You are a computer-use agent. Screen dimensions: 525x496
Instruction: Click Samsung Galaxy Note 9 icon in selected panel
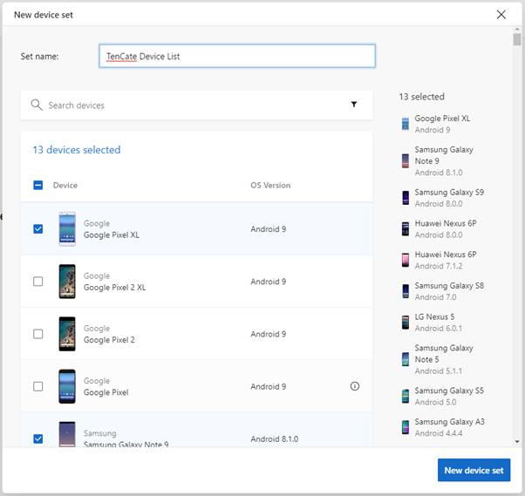coord(406,160)
